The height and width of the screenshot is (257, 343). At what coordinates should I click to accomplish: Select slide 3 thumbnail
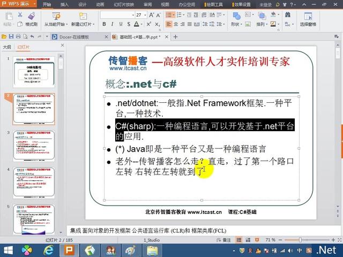click(34, 146)
